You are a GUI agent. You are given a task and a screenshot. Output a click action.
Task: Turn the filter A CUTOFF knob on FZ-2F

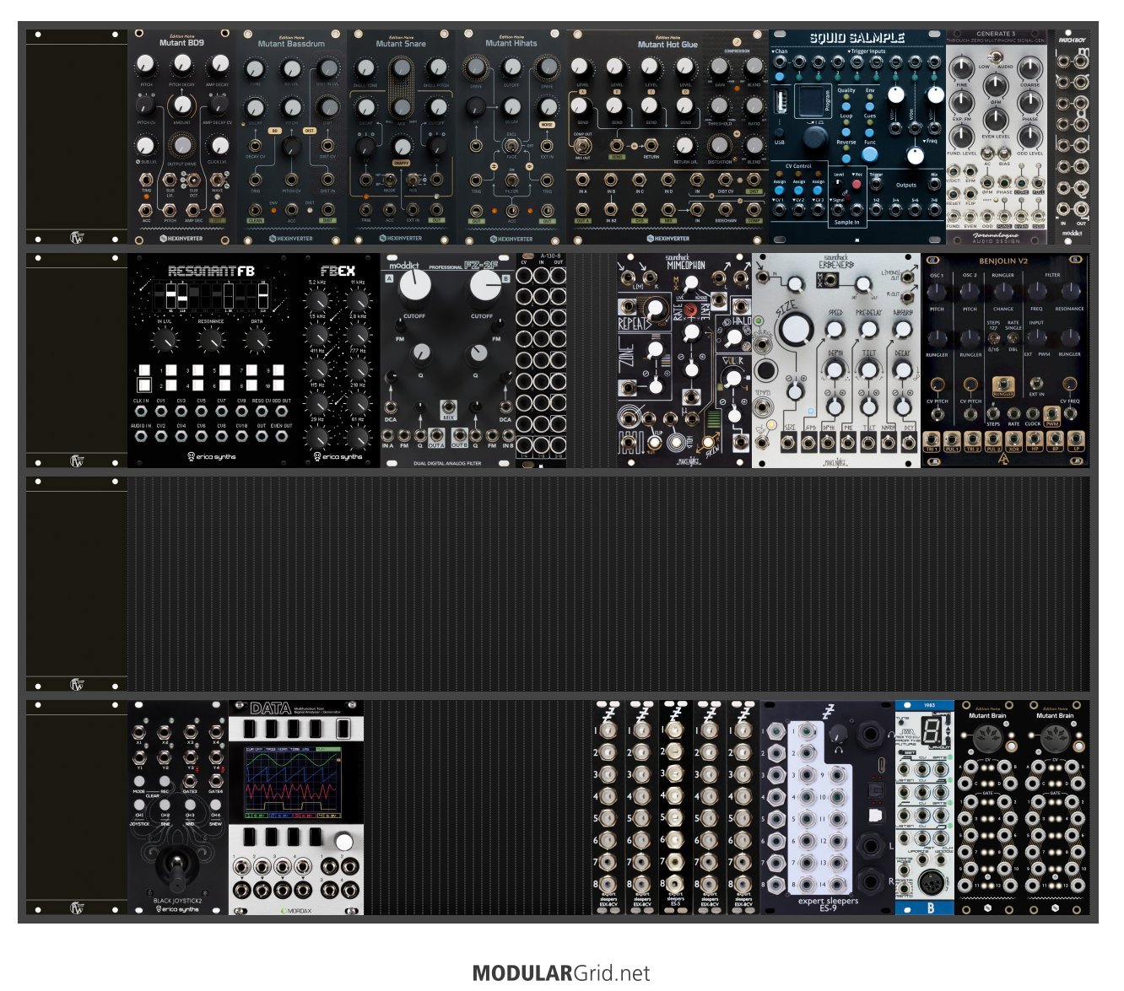tap(414, 285)
